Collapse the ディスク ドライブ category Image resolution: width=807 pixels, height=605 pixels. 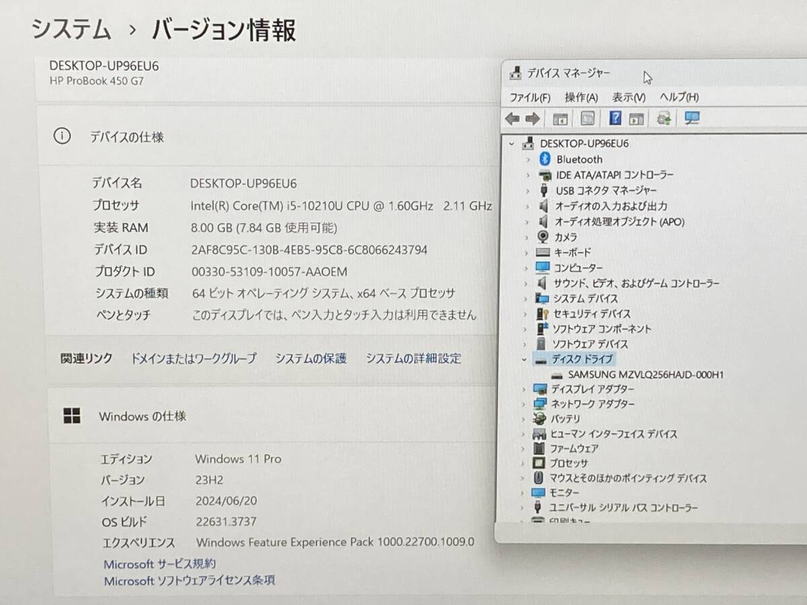[x=525, y=360]
